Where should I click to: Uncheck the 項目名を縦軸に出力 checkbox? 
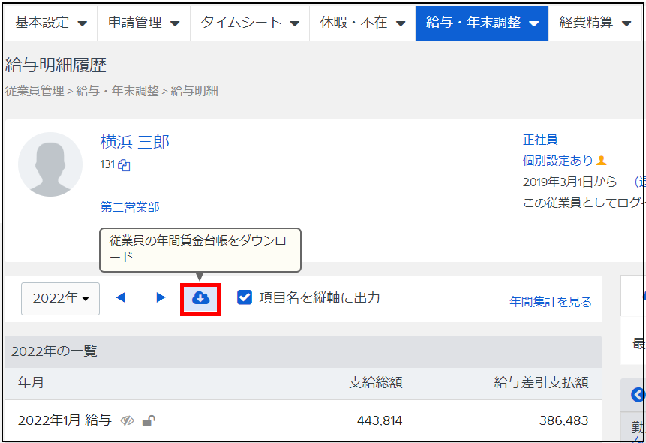click(x=245, y=298)
